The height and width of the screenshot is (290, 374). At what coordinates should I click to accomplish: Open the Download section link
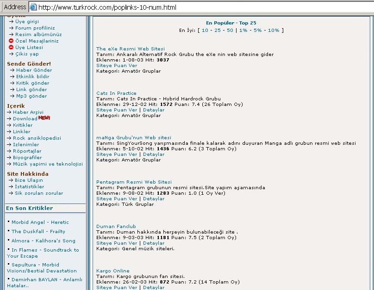pyautogui.click(x=25, y=118)
